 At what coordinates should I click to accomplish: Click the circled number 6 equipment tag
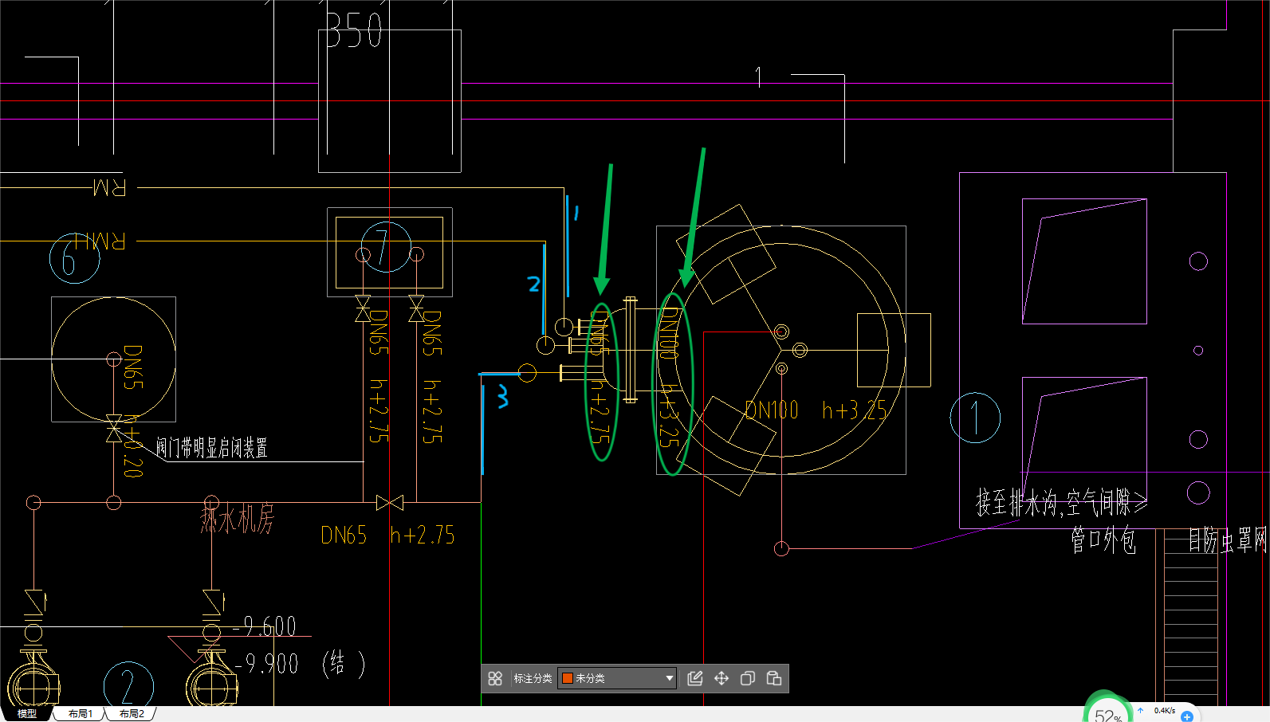point(74,258)
